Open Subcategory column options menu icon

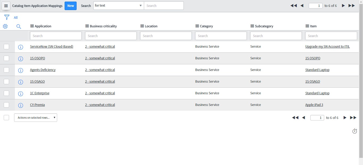point(252,26)
